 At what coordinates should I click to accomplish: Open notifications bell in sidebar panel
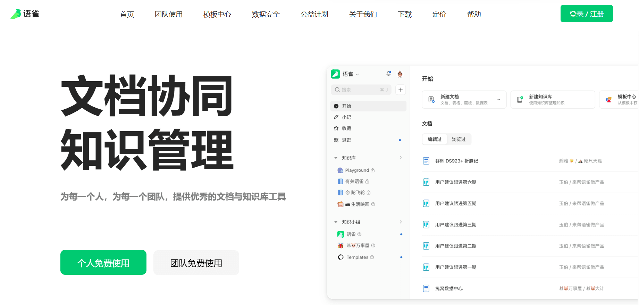[x=388, y=74]
